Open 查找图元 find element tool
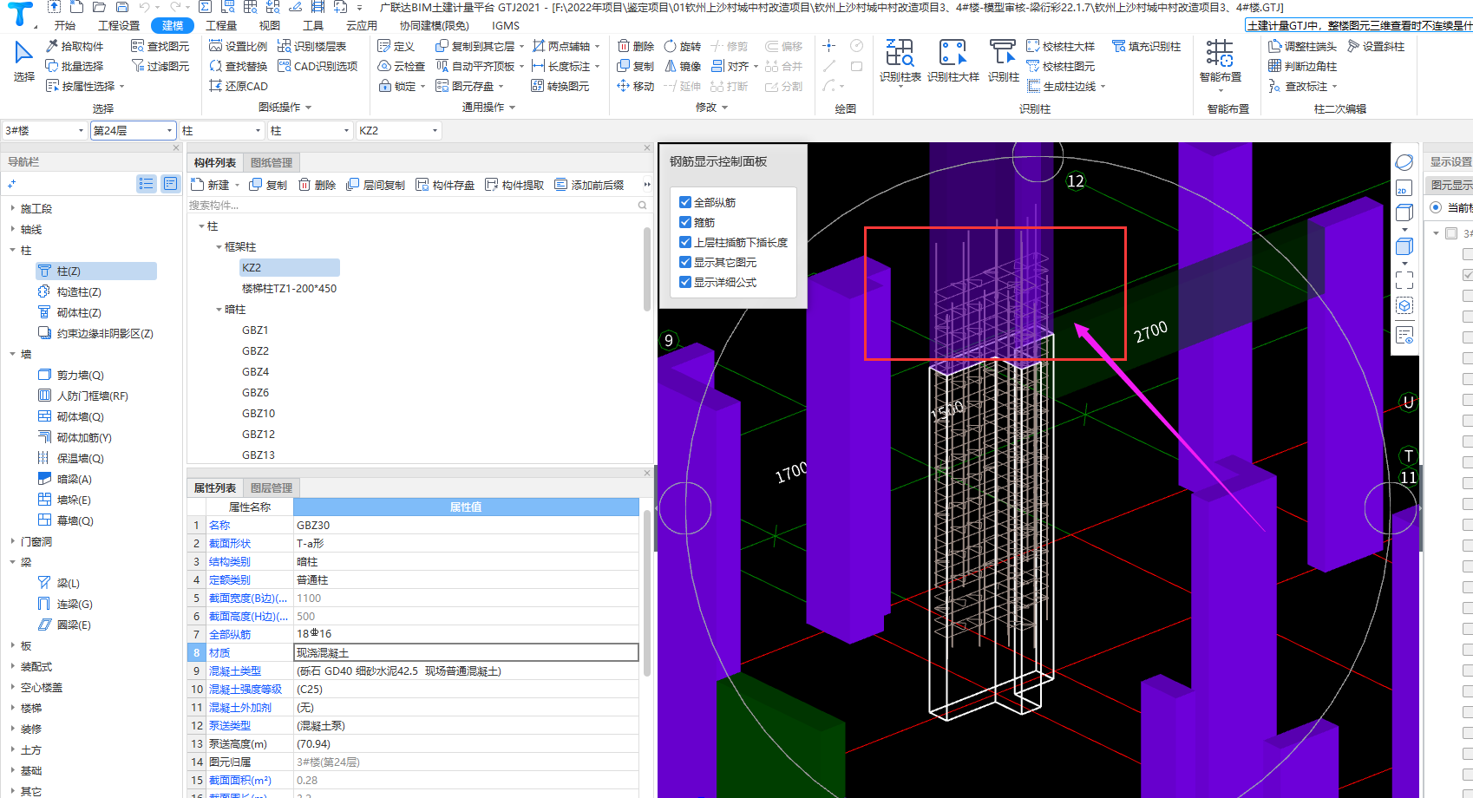This screenshot has width=1473, height=798. coord(160,46)
